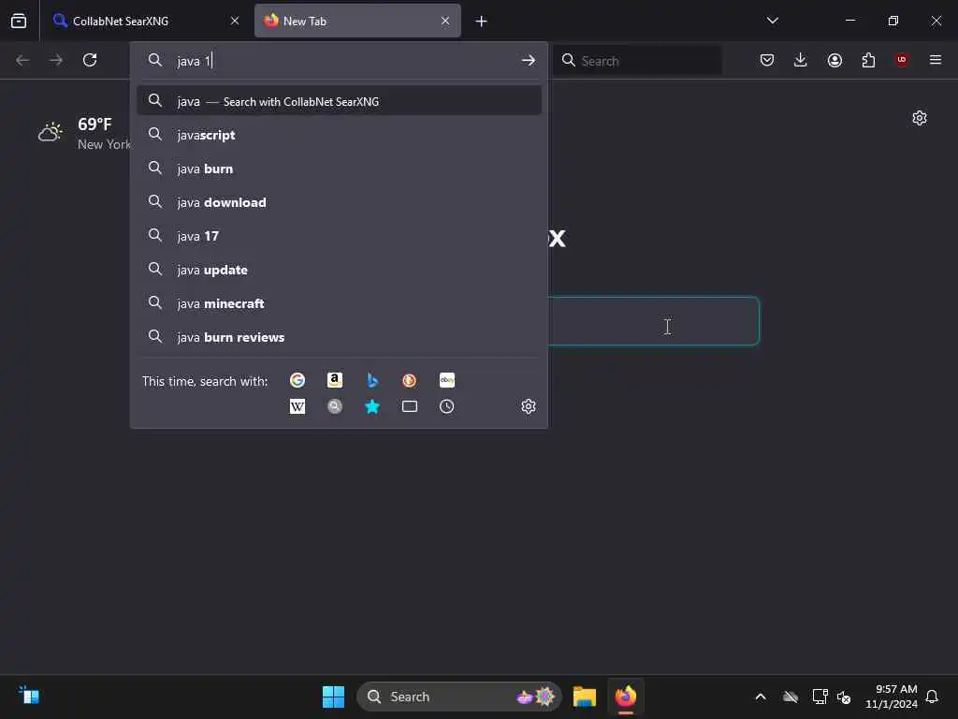Focus the toolbar Search box
Viewport: 958px width, 719px height.
coord(638,61)
